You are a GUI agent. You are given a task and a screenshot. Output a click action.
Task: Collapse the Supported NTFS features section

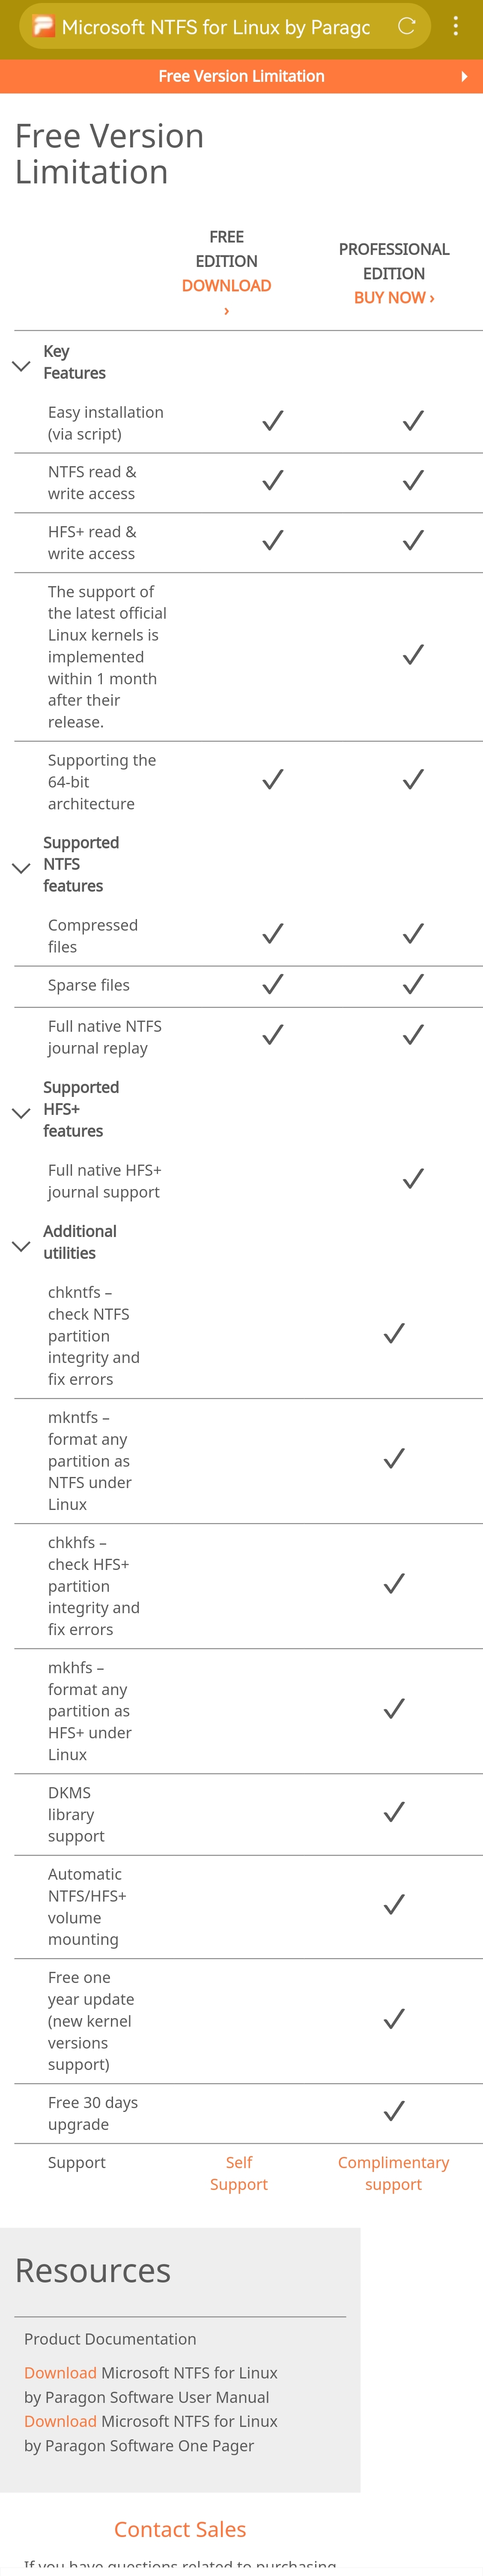point(21,868)
